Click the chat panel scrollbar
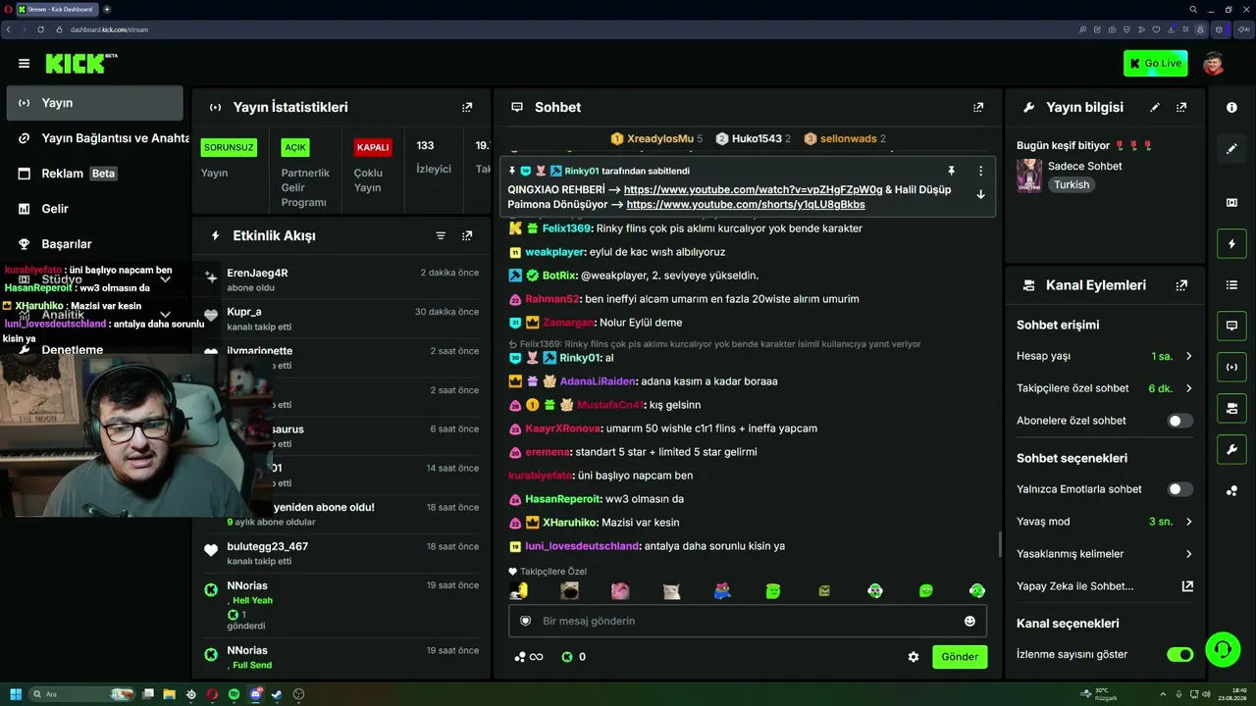The width and height of the screenshot is (1256, 706). click(999, 543)
